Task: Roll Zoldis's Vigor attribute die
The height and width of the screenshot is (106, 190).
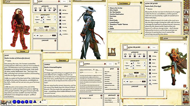Action: pos(54,10)
